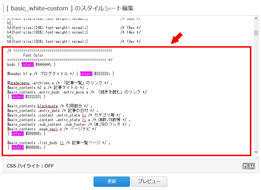
Task: Click the '{ color: #333333; }' line below entry_more
Action: pos(26,97)
